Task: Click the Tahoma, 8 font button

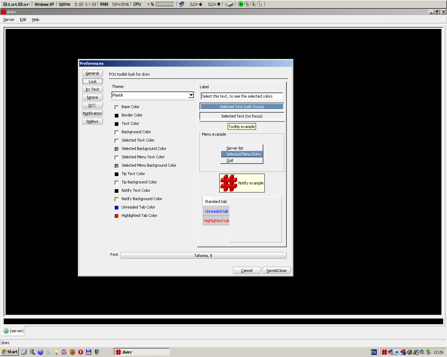Action: (x=204, y=256)
